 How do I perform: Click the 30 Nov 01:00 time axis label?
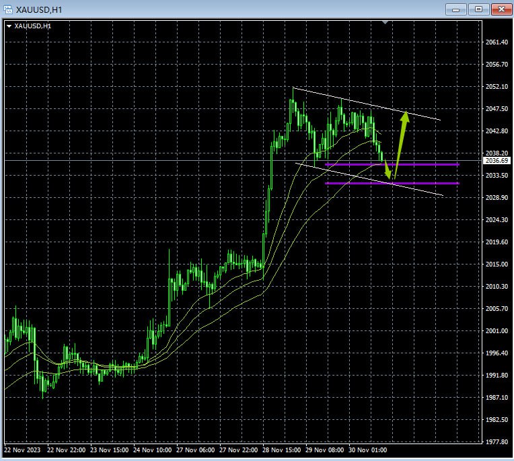point(368,450)
